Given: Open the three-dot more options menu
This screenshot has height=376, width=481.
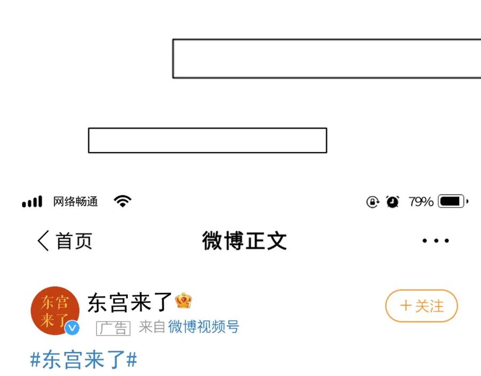Looking at the screenshot, I should [436, 241].
